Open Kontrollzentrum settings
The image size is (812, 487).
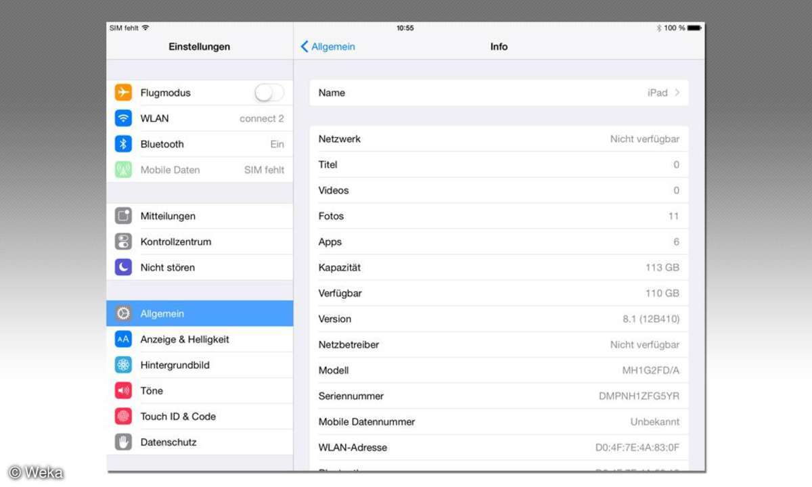click(200, 241)
